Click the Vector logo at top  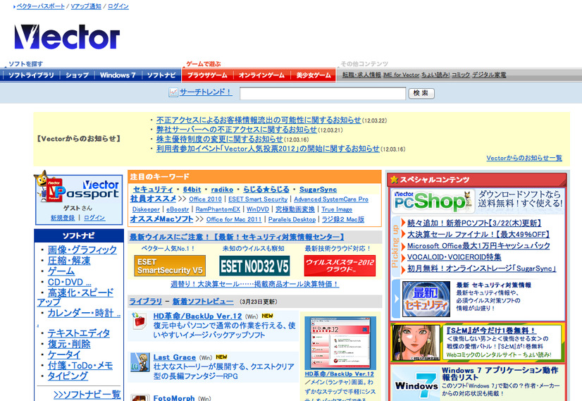click(67, 37)
